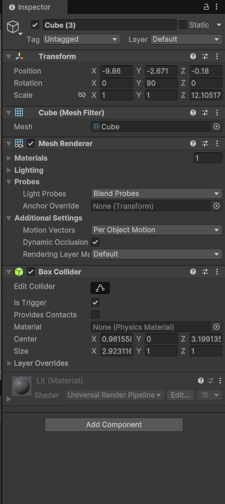The image size is (225, 504).
Task: Open Mesh Filter presets icon
Action: (x=205, y=113)
